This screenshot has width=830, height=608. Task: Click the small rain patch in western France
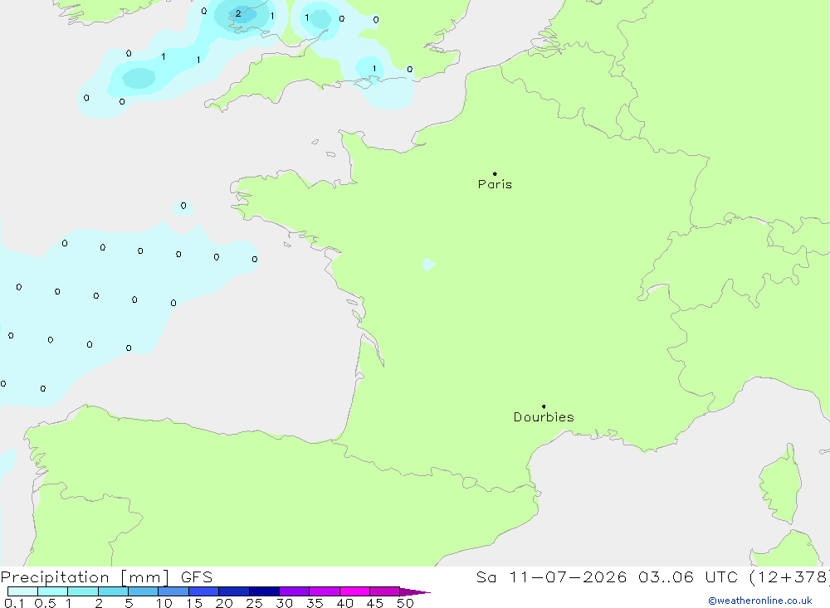pyautogui.click(x=429, y=264)
